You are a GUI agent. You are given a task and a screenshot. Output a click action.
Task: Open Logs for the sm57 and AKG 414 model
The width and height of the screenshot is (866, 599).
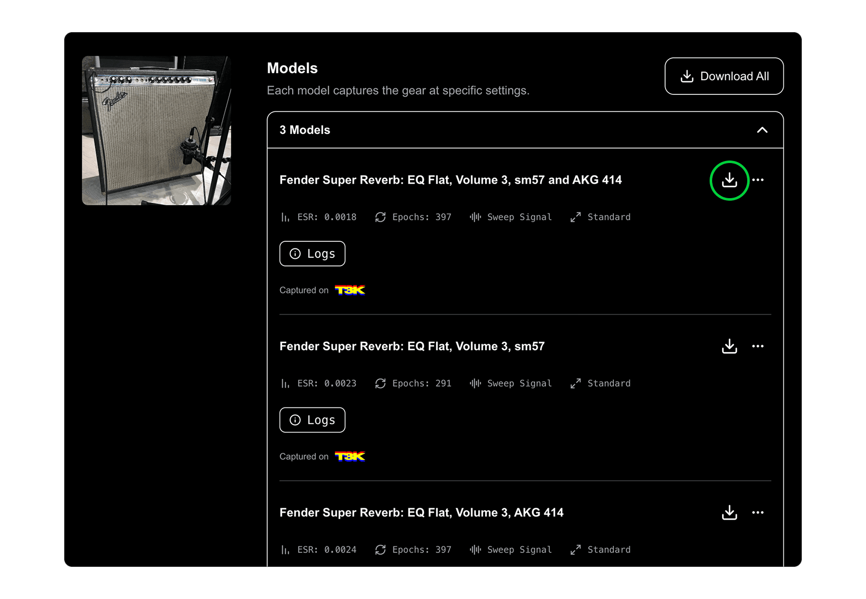[312, 253]
